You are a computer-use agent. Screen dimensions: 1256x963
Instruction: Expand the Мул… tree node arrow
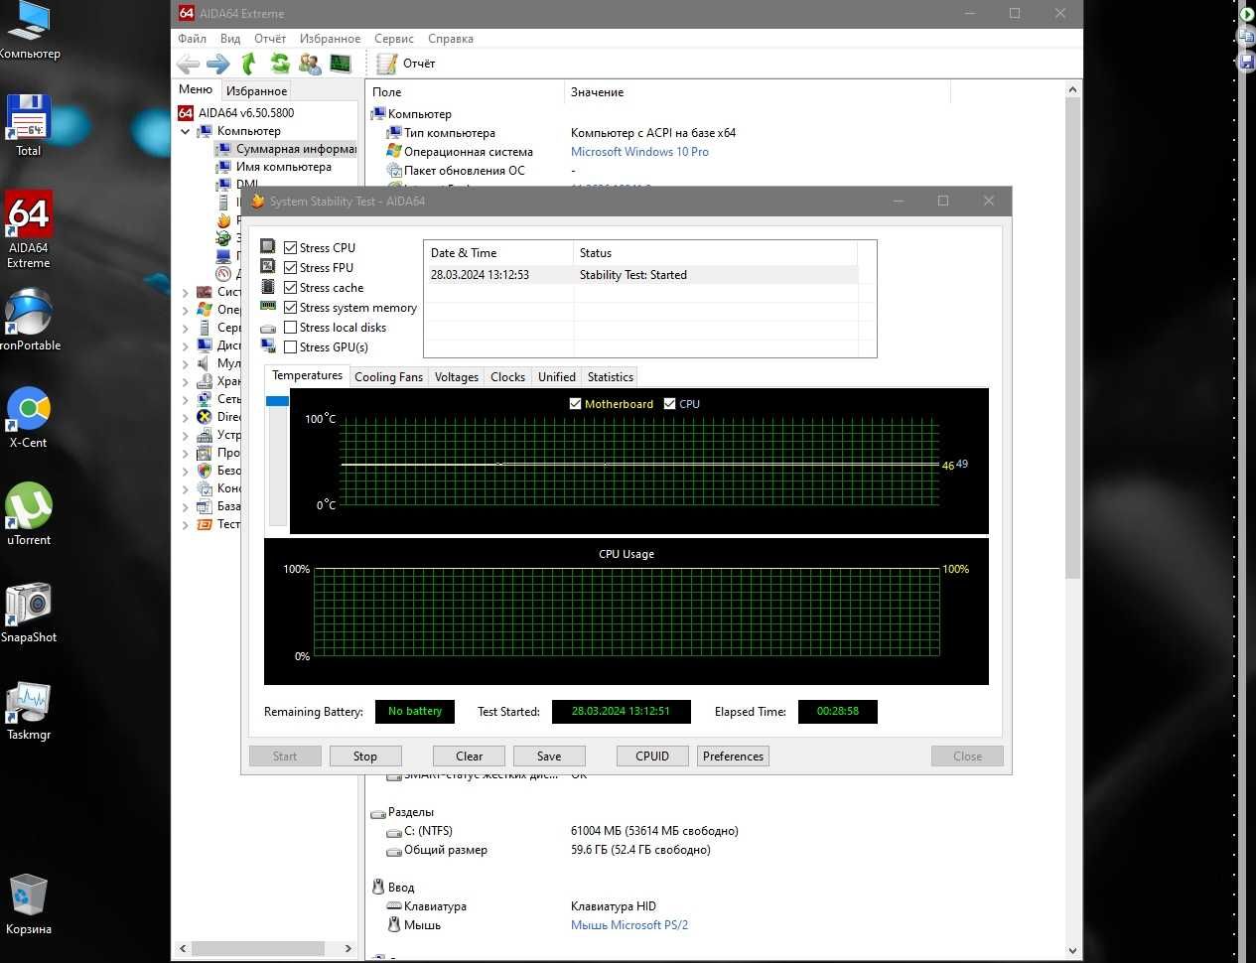click(x=186, y=363)
